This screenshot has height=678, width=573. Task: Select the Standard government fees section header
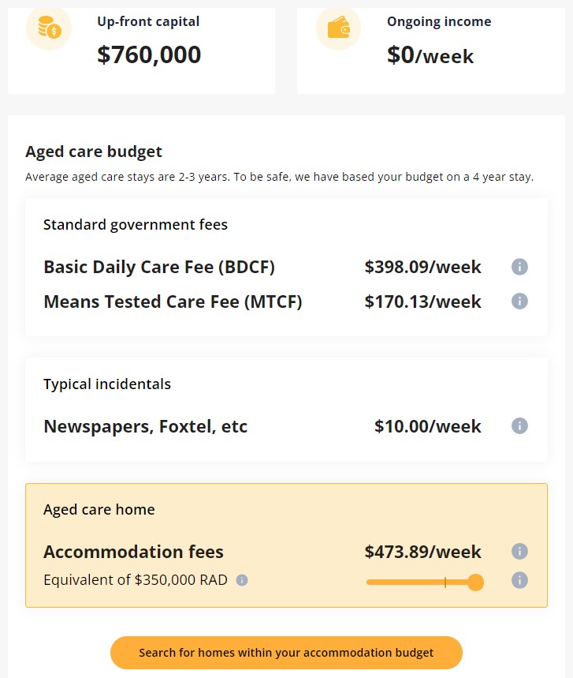(x=134, y=225)
